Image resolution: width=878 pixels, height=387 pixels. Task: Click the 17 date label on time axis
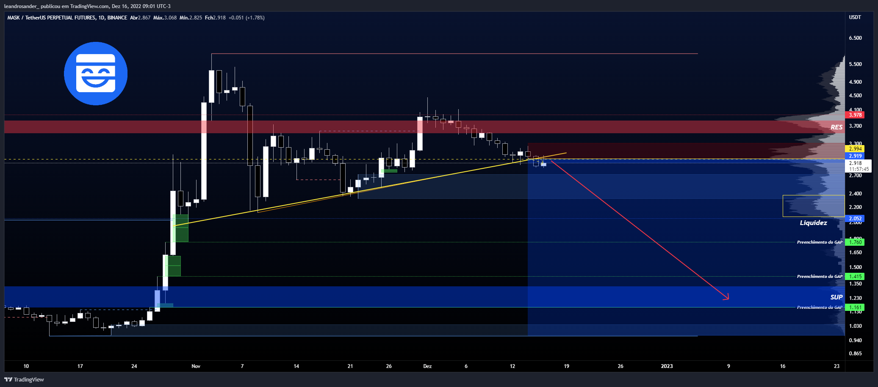tap(80, 366)
